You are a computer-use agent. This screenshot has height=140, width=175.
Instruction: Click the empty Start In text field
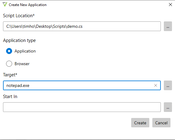[x=82, y=107]
